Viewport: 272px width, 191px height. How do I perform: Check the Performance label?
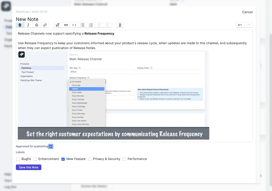[x=124, y=159]
